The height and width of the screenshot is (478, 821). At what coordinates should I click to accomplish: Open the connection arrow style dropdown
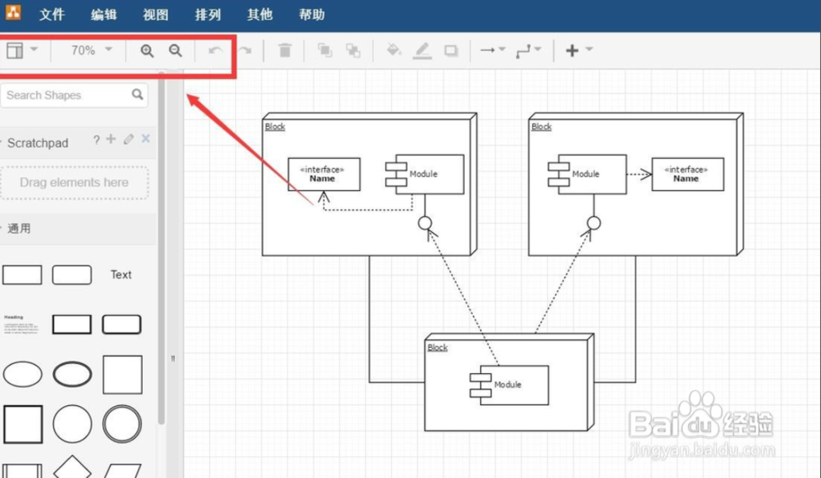(492, 50)
